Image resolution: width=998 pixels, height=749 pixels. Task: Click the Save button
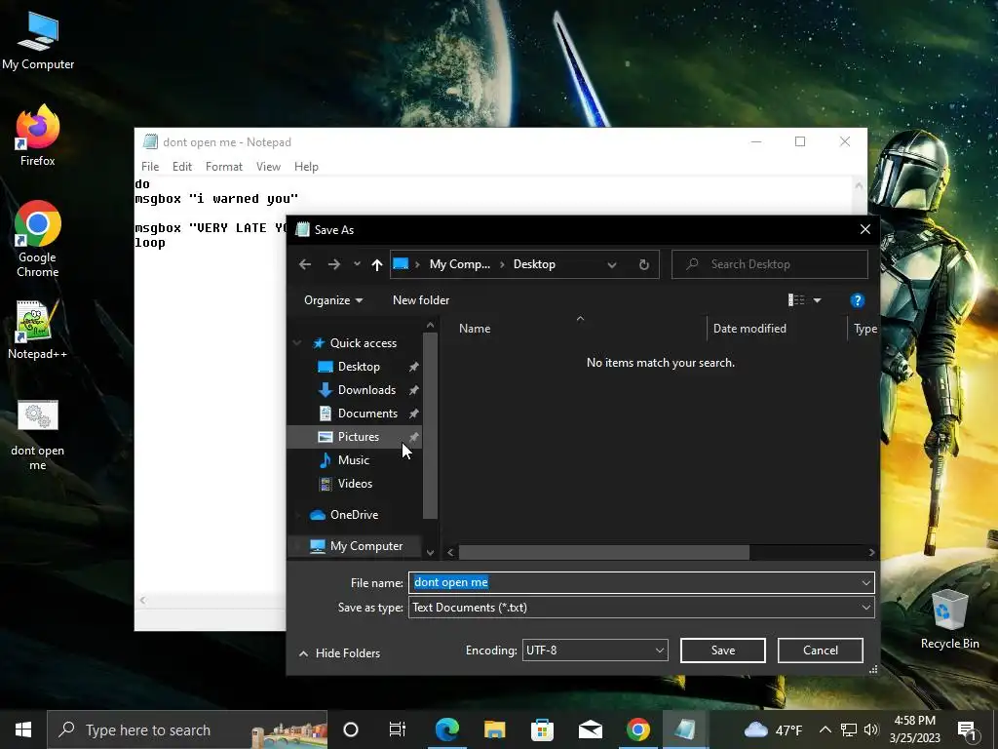(x=722, y=650)
